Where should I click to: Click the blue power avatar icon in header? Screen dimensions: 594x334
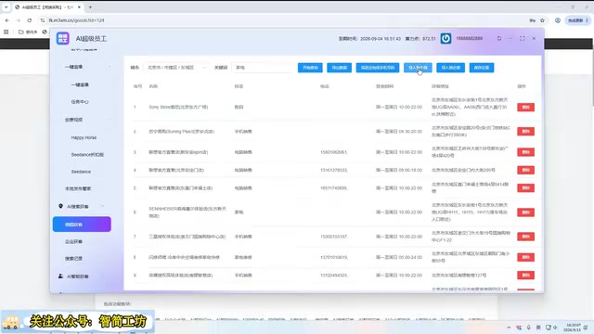(445, 38)
